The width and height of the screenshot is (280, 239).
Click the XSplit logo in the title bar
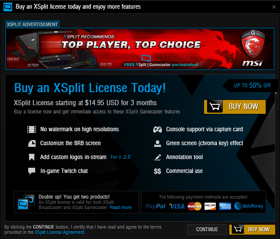8,7
